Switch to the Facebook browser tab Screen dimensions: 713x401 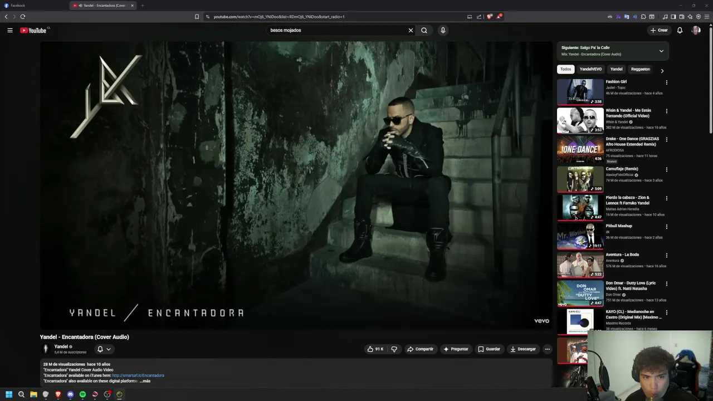pyautogui.click(x=33, y=6)
